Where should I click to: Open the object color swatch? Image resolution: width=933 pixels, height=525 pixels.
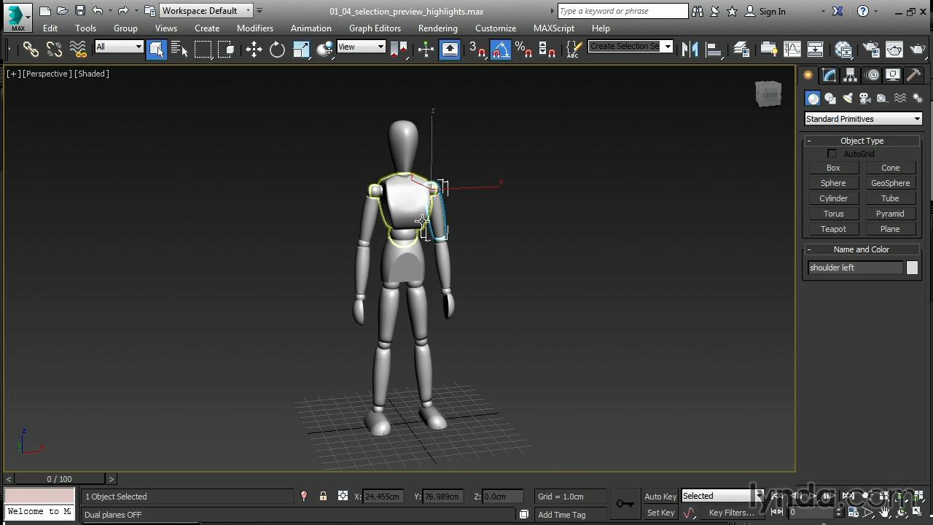tap(912, 268)
